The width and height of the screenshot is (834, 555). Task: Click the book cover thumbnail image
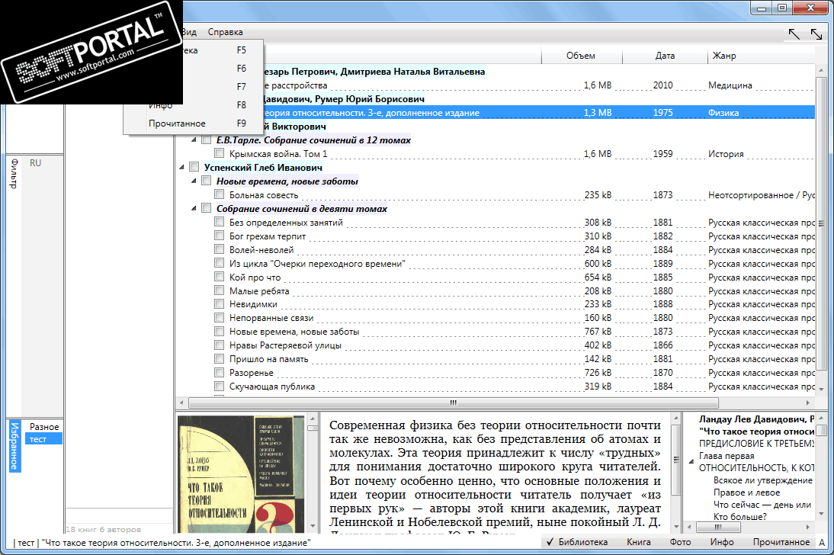241,474
